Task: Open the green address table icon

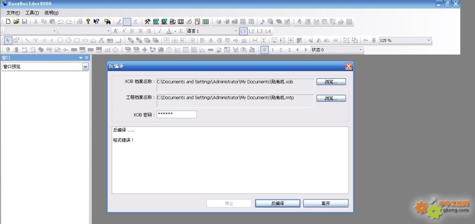Action: click(x=206, y=21)
